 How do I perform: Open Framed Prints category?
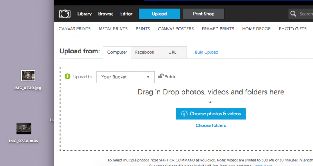(x=218, y=29)
